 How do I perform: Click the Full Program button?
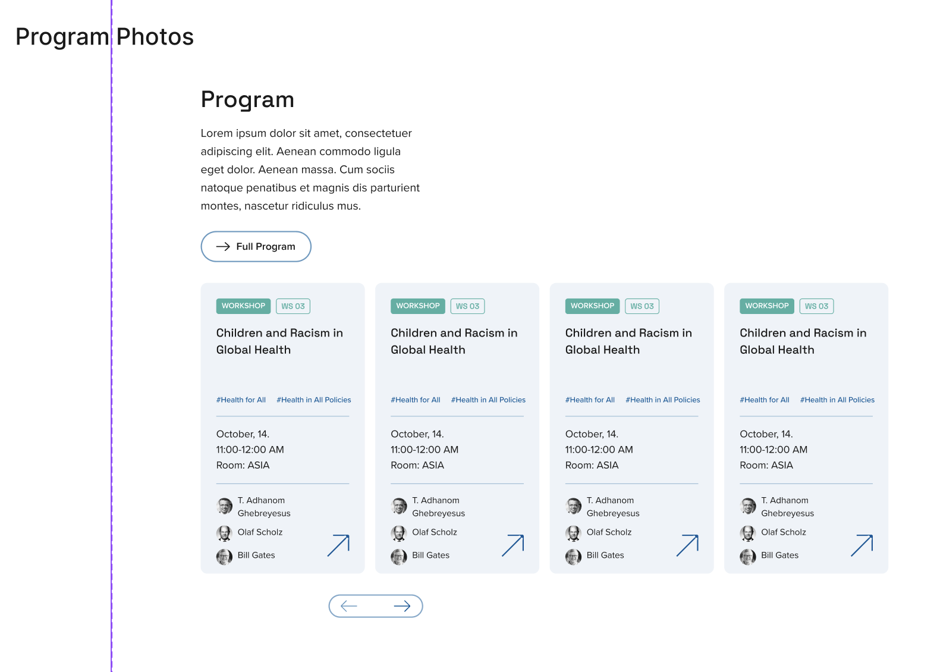(x=256, y=246)
